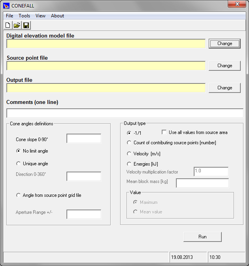This screenshot has height=266, width=249.
Task: Open the Tools menu
Action: [x=25, y=16]
